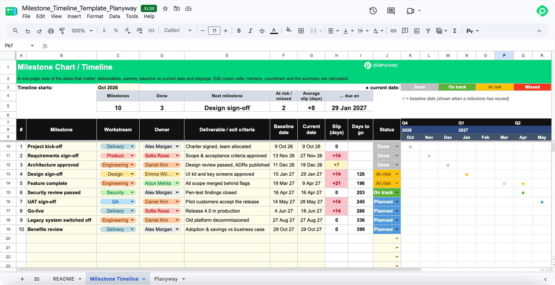
Task: Rename the document title Milestone_Timeline_Template_Planyway
Action: [x=79, y=8]
